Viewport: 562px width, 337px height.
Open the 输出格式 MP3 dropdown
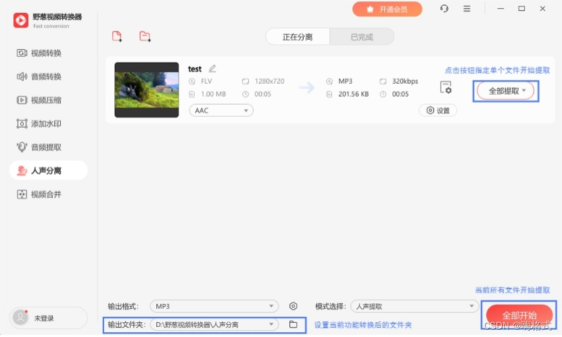(x=214, y=306)
